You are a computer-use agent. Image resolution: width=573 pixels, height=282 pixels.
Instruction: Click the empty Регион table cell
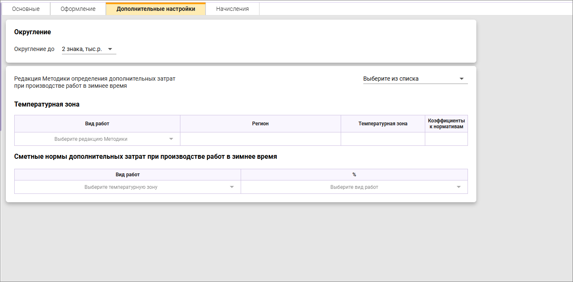(260, 139)
